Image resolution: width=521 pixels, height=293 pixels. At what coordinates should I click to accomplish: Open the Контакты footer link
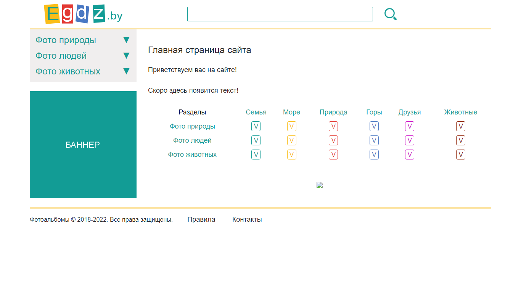coord(247,219)
